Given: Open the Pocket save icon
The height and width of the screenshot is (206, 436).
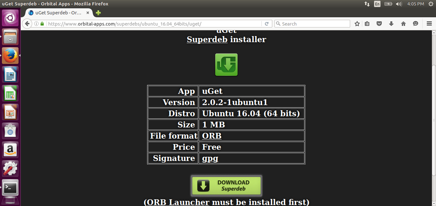Looking at the screenshot, I should (379, 24).
